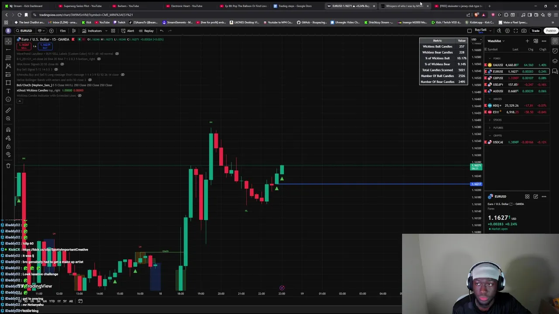The width and height of the screenshot is (559, 314).
Task: Open indicator templates grid icon
Action: pyautogui.click(x=113, y=31)
